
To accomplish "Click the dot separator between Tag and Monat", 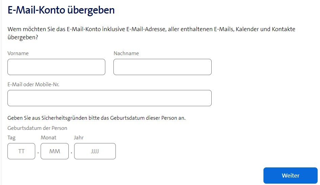I will pos(38,152).
